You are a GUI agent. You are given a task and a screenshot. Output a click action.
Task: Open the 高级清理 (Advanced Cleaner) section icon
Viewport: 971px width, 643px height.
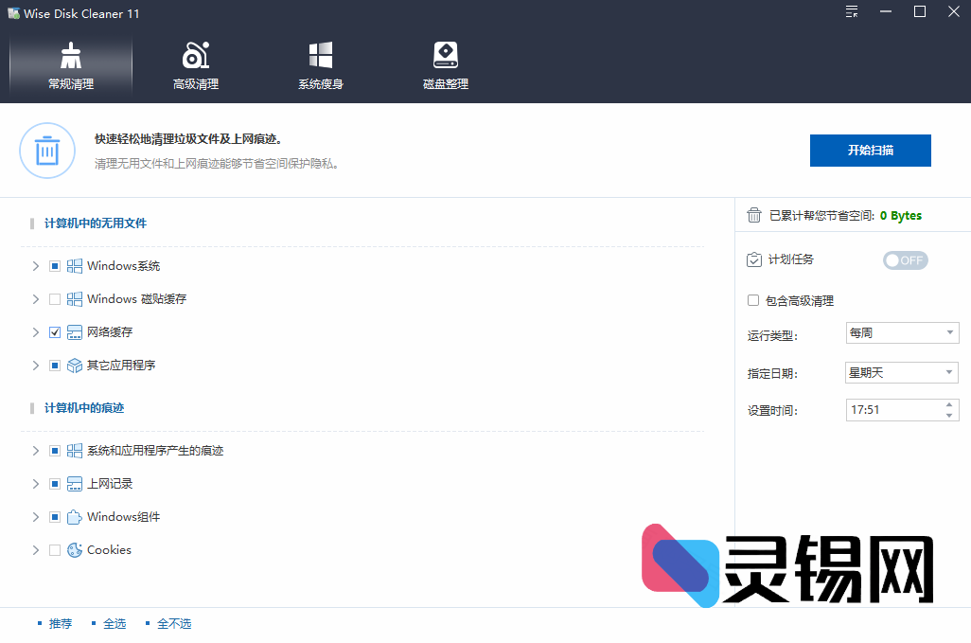click(x=193, y=54)
